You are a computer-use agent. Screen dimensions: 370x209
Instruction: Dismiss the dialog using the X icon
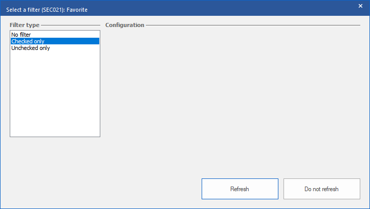point(360,6)
